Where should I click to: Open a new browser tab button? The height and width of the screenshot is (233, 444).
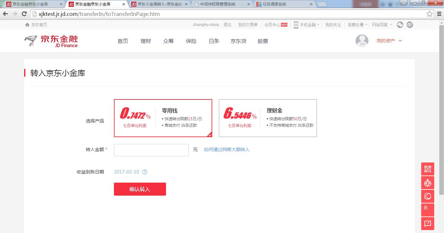[322, 4]
